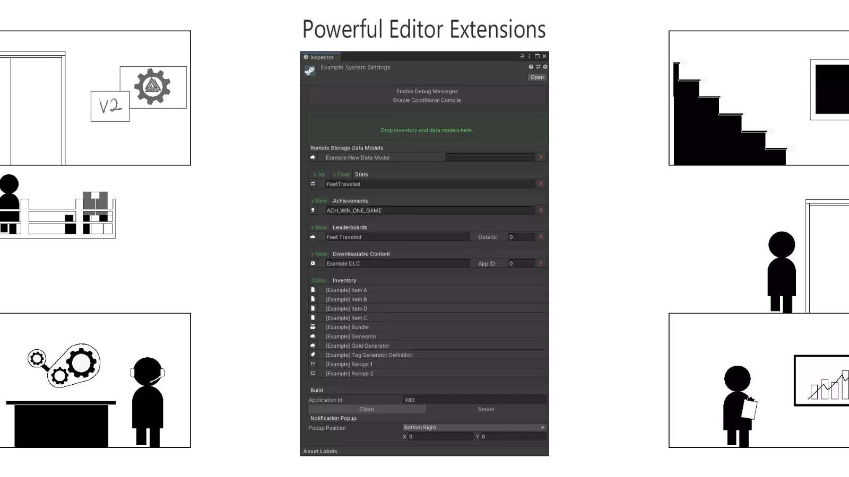Screen dimensions: 849x477
Task: Click the popup Y offset field
Action: click(513, 437)
